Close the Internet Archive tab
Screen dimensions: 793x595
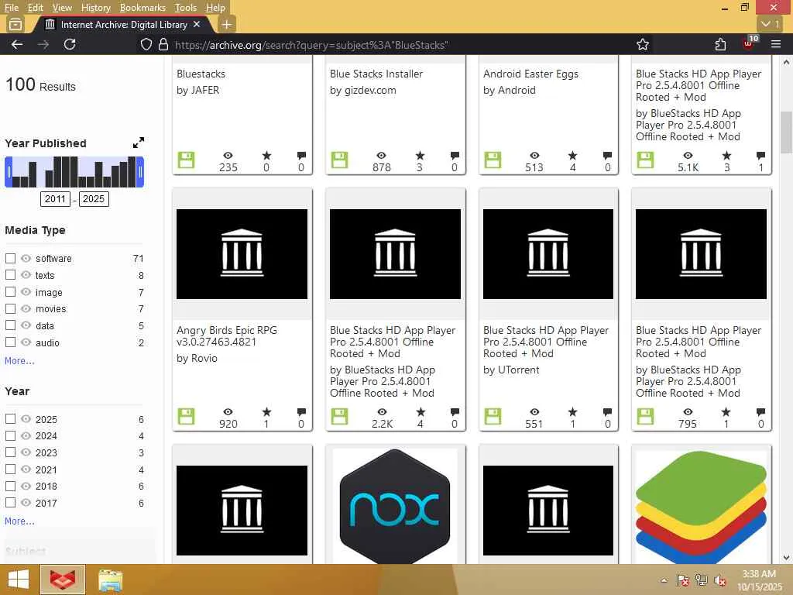tap(197, 24)
